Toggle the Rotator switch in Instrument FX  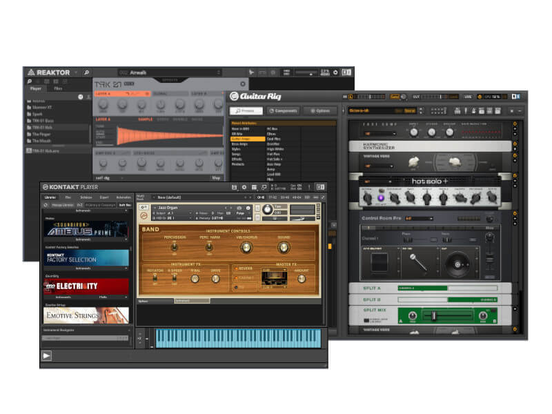pyautogui.click(x=155, y=279)
